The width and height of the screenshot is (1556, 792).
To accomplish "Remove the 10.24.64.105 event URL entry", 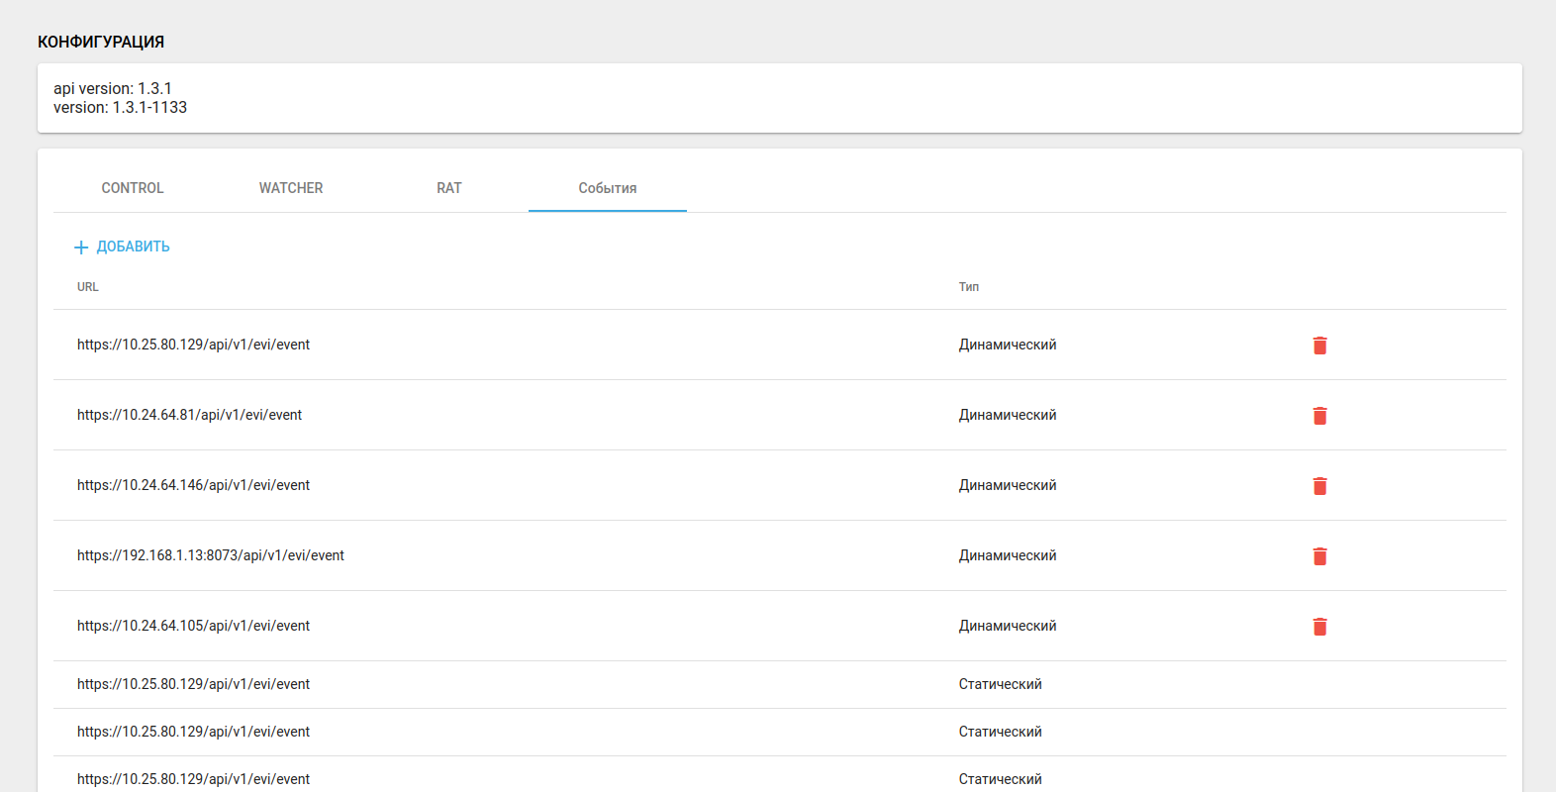I will tap(1319, 627).
